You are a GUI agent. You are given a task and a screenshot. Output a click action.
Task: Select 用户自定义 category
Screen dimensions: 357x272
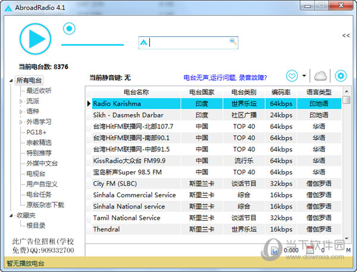(x=42, y=184)
